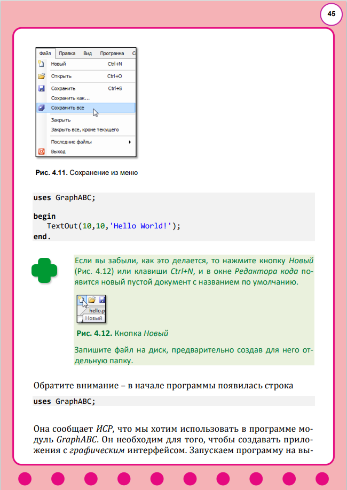The image size is (347, 490).
Task: Click the Сохранить floppy disk icon in menu
Action: pyautogui.click(x=41, y=88)
